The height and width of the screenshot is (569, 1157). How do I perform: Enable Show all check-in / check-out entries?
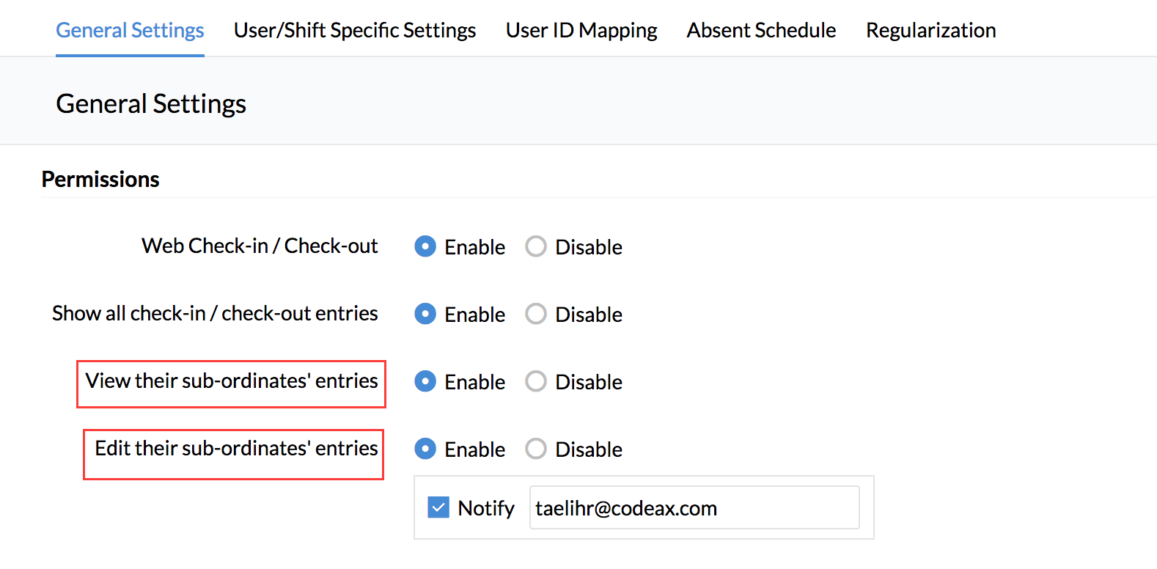425,314
